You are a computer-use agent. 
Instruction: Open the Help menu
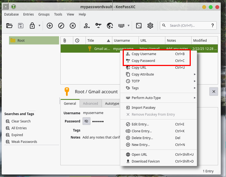coord(82,14)
